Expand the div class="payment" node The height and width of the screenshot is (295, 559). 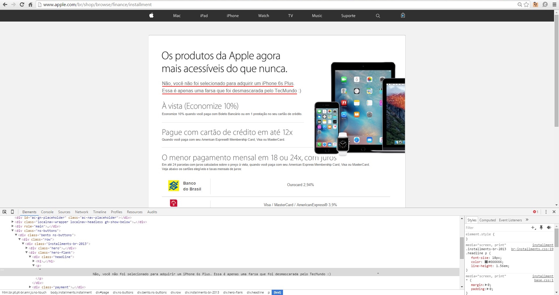click(x=30, y=287)
